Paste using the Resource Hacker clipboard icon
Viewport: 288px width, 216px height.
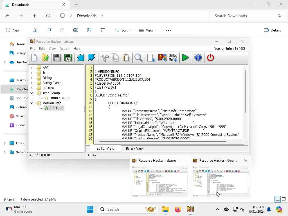coord(126,57)
